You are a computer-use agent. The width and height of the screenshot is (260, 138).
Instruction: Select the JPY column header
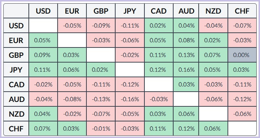tap(130, 11)
